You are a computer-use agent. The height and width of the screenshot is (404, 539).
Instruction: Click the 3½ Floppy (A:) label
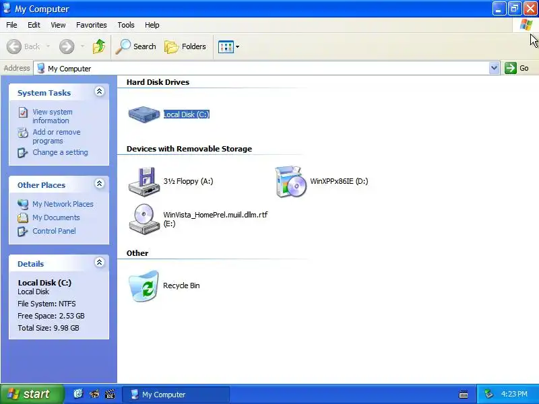coord(188,181)
